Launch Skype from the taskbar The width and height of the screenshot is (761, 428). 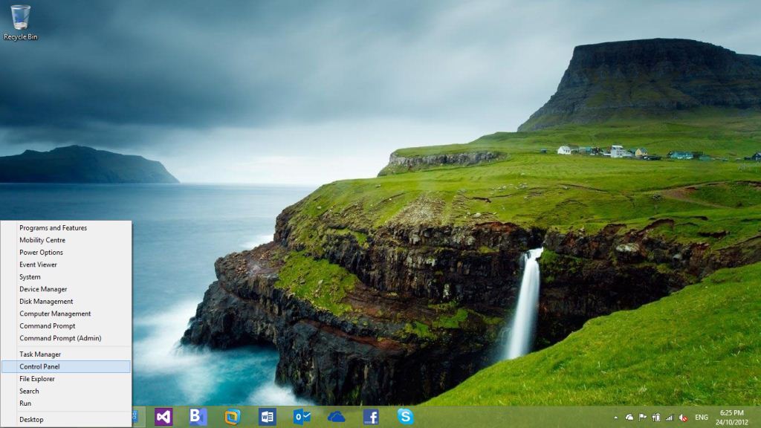(405, 417)
